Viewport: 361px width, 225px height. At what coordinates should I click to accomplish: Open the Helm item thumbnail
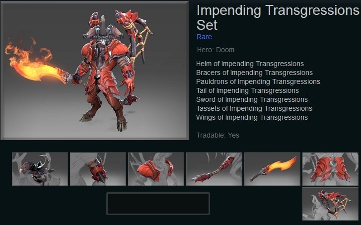[40, 169]
